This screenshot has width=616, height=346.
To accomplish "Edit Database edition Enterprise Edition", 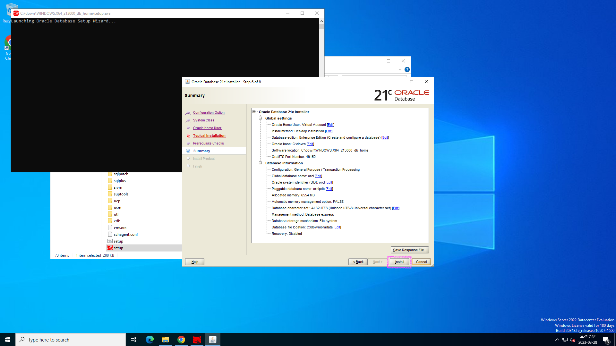I will pos(385,137).
